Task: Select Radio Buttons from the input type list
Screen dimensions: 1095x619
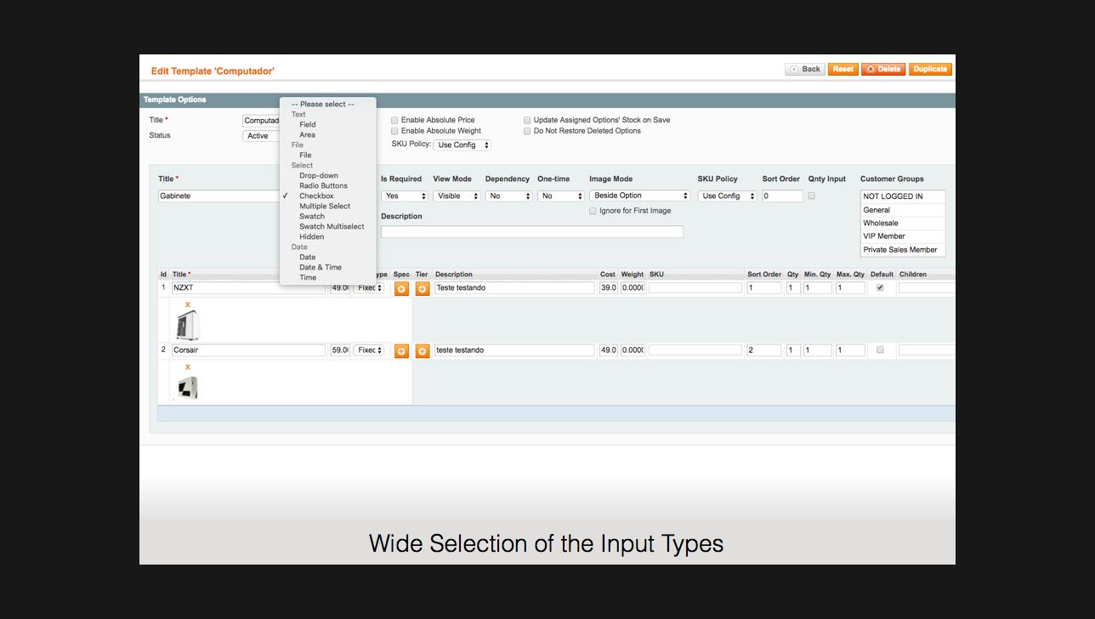Action: tap(323, 185)
